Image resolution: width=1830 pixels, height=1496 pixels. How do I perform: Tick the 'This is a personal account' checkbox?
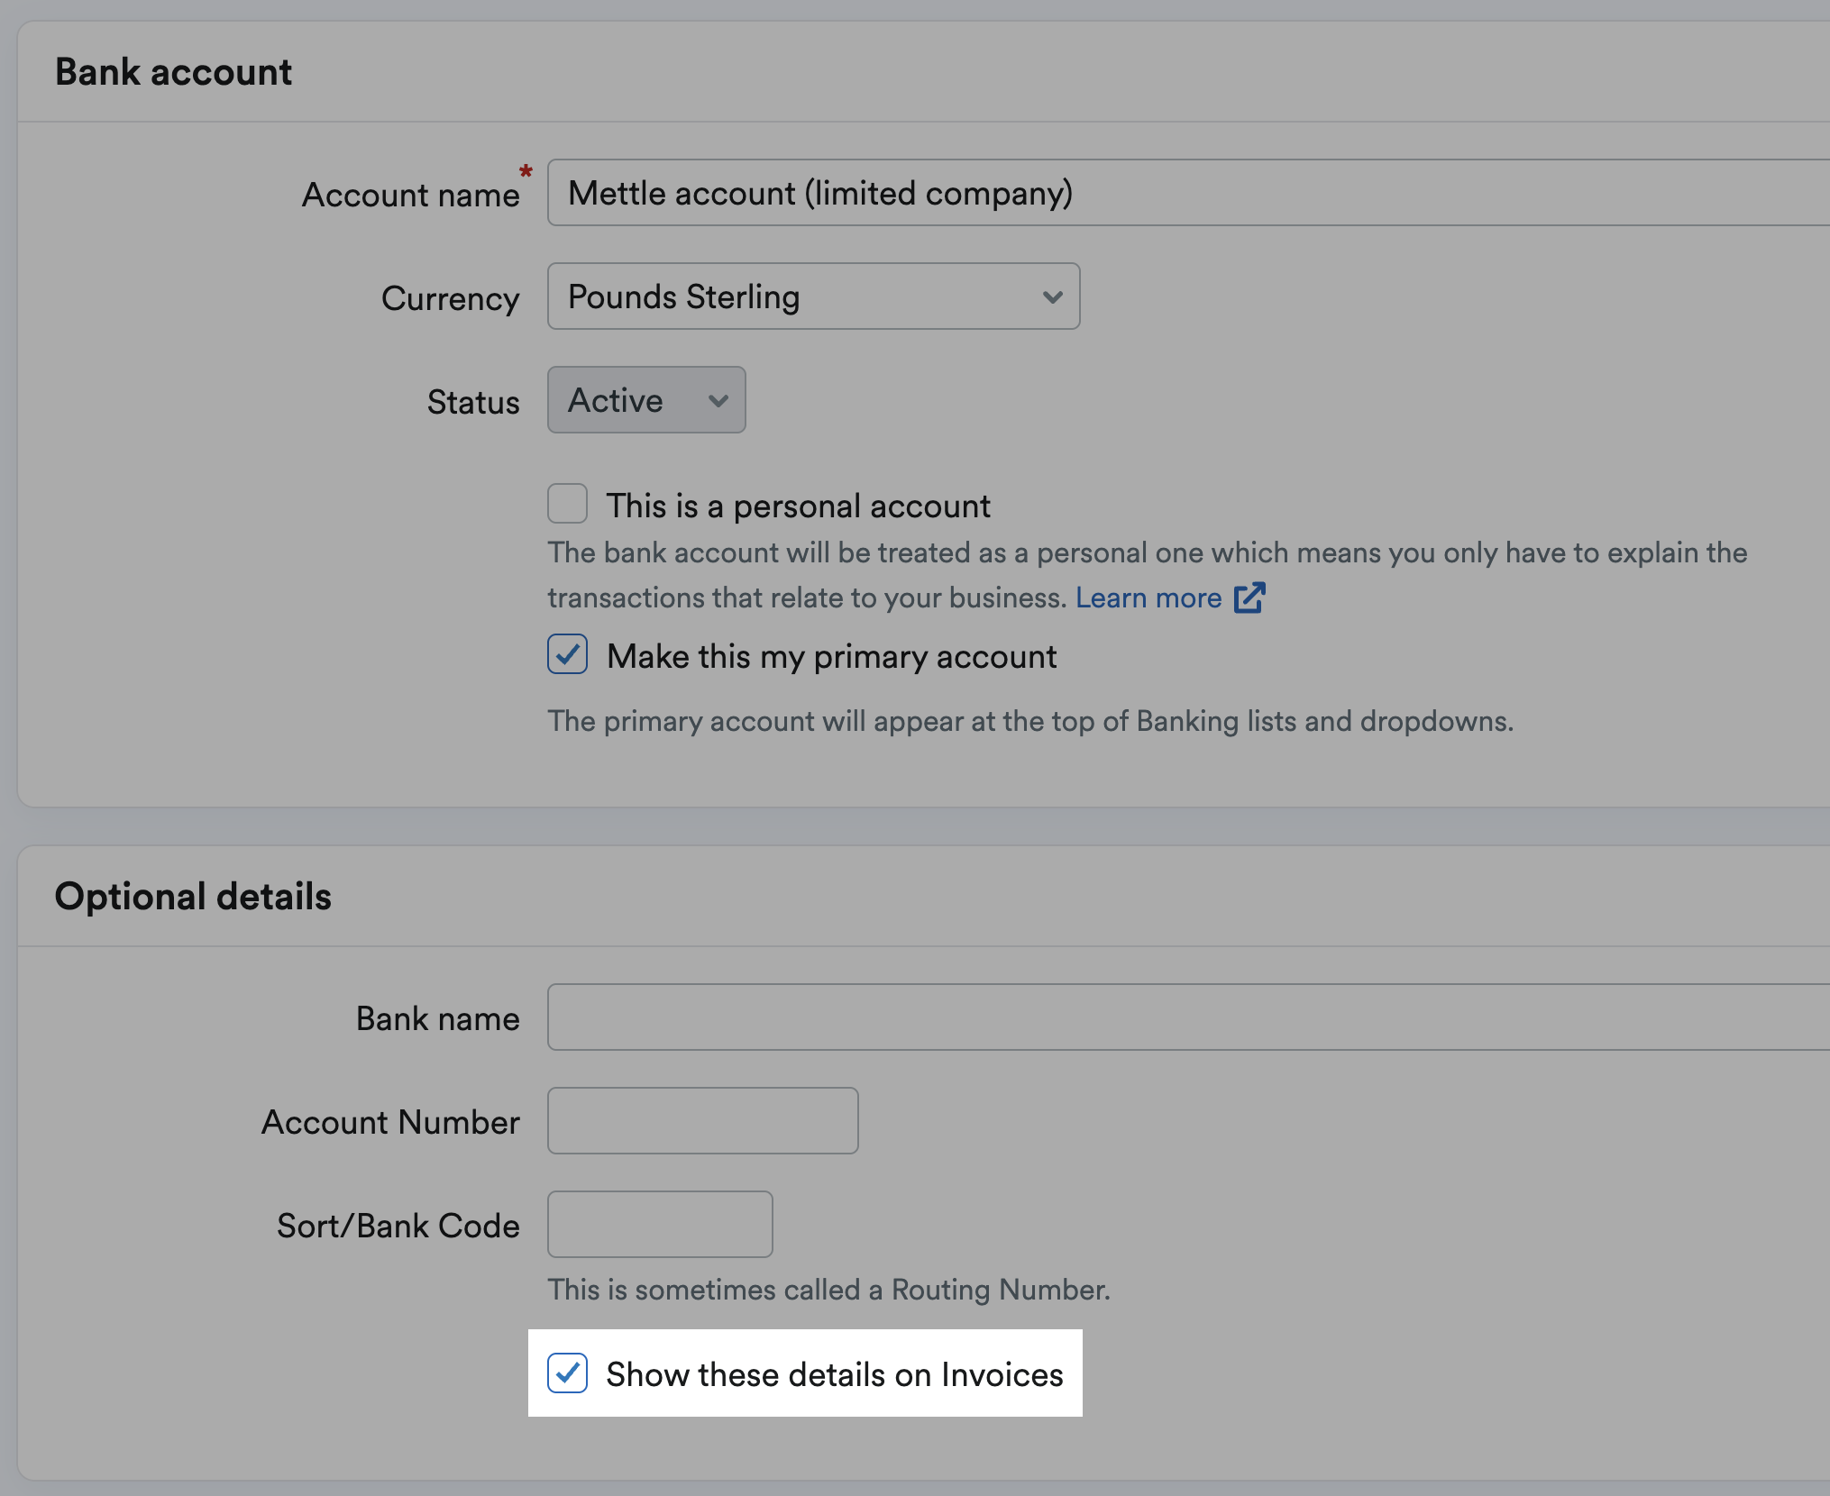(568, 504)
